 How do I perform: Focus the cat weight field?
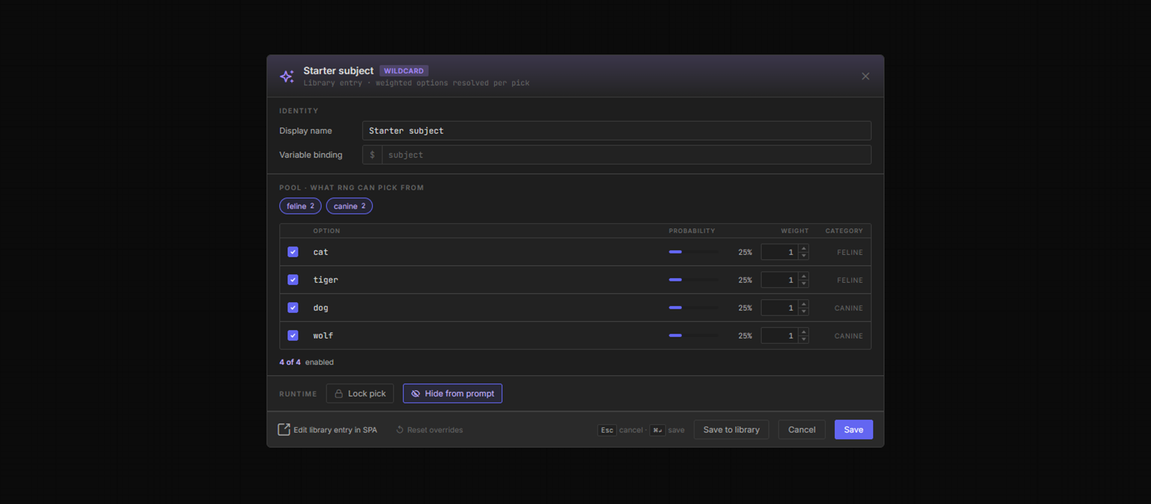coord(780,252)
